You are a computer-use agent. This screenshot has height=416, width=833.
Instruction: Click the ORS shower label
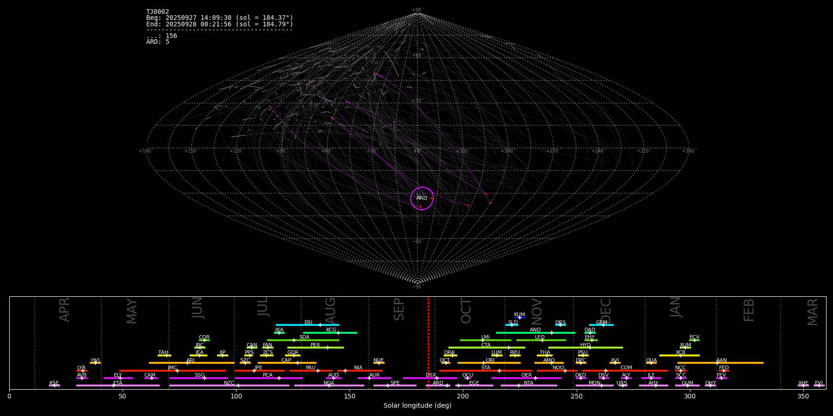tap(560, 323)
